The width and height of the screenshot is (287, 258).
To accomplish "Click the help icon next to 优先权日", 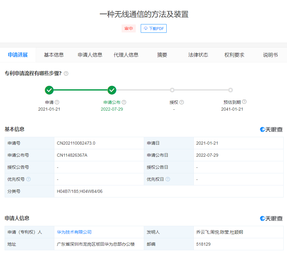I will (x=168, y=179).
